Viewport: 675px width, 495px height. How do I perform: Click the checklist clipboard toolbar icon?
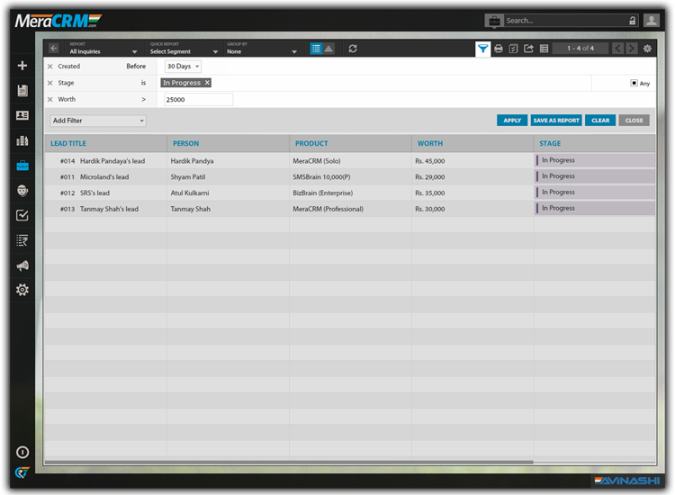click(514, 49)
